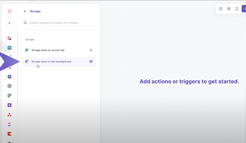
Task: Choose Scrape data on active tab action
Action: (59, 50)
